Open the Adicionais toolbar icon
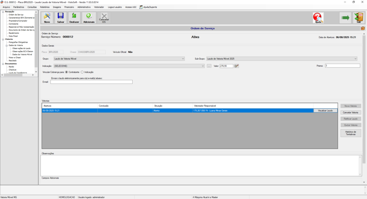 pyautogui.click(x=89, y=18)
